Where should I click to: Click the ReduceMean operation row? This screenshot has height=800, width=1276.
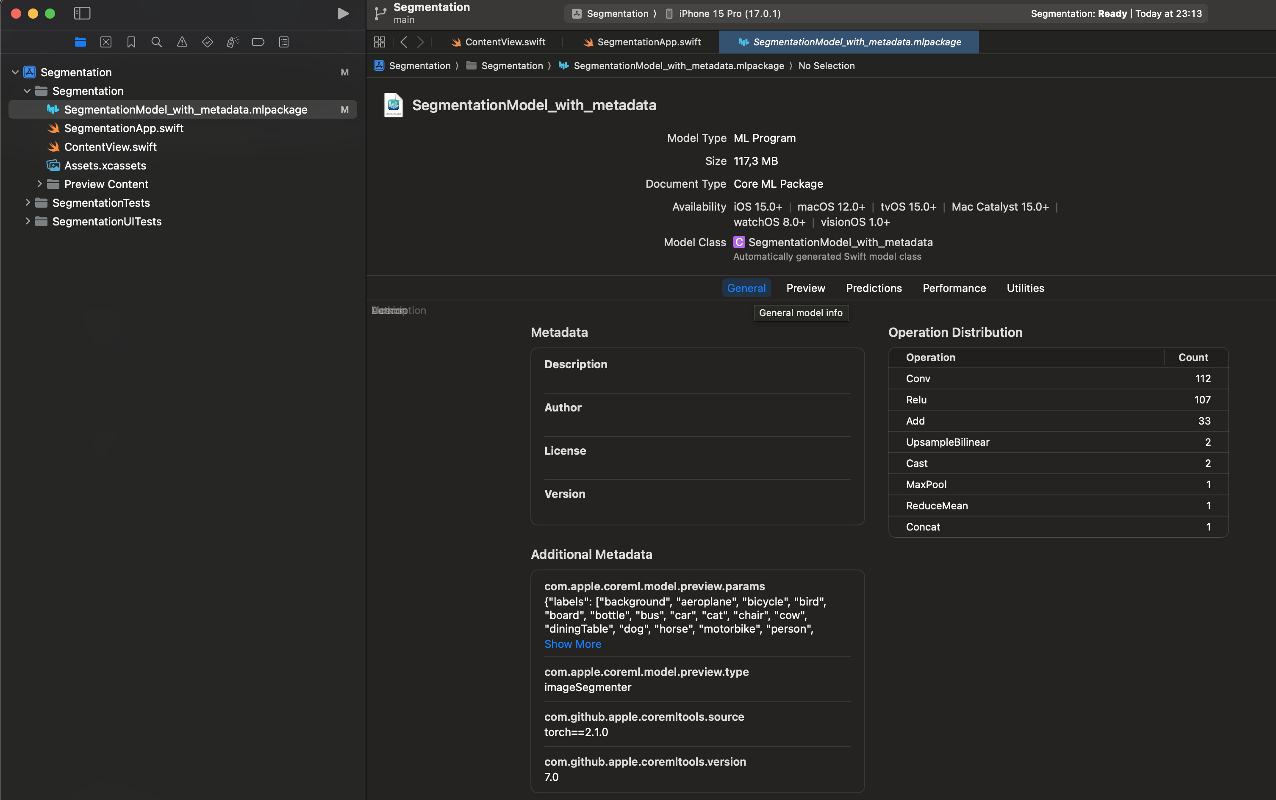pos(1058,506)
